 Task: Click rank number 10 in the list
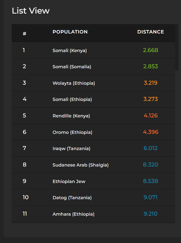[25, 197]
